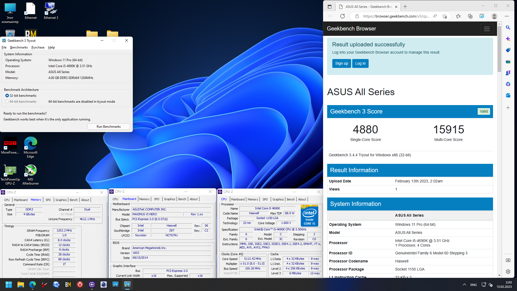Viewport: 517px width, 291px height.
Task: Click the Geekbench Browser title link
Action: [x=351, y=29]
